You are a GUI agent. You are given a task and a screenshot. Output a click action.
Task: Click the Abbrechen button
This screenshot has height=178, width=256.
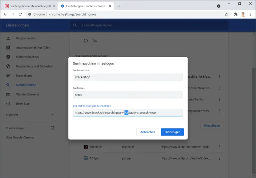(148, 132)
